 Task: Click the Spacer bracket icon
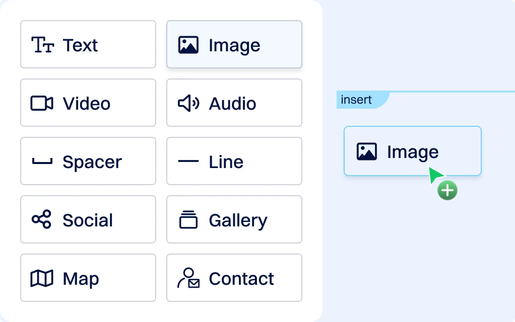click(42, 162)
